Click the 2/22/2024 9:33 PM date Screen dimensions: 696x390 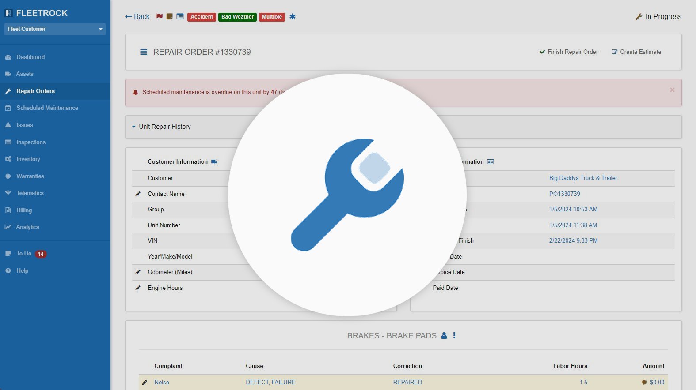click(574, 241)
